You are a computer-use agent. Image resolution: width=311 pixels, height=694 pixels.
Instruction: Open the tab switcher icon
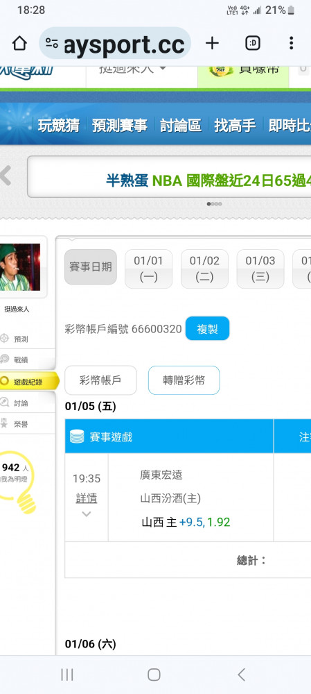pyautogui.click(x=252, y=43)
